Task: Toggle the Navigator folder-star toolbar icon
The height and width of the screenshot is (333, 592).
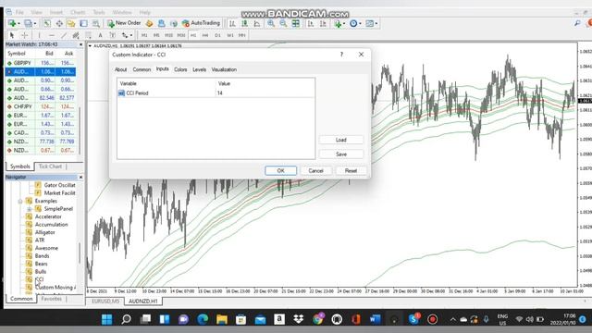Action: [x=71, y=23]
